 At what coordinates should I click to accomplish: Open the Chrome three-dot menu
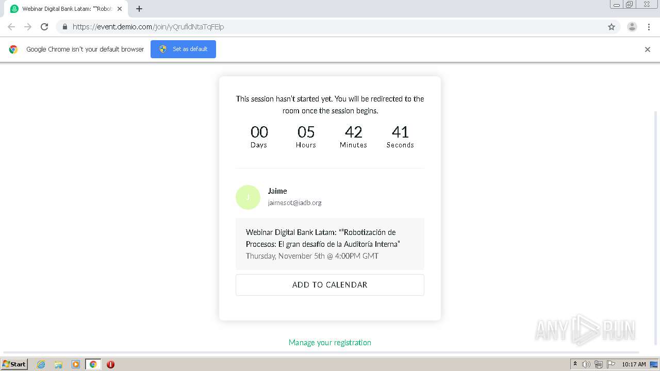(x=649, y=27)
